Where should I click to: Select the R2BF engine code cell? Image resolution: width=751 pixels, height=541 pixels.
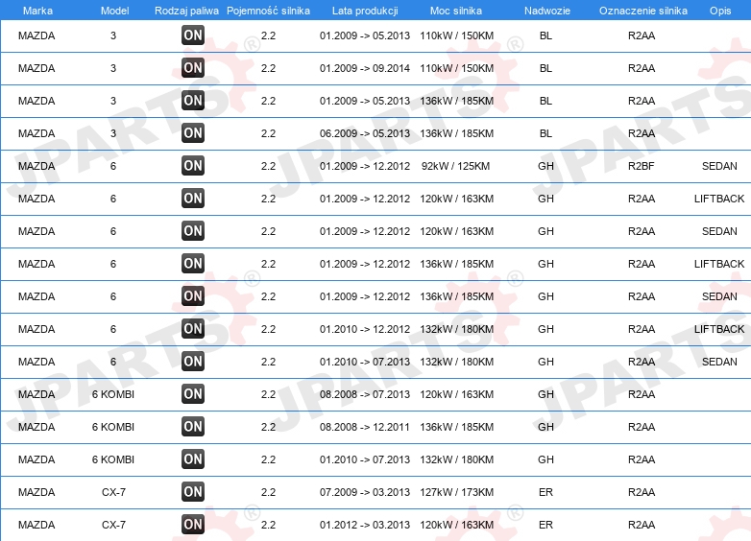(x=641, y=166)
